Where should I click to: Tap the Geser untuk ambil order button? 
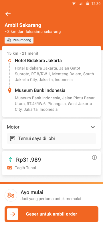click(x=51, y=214)
